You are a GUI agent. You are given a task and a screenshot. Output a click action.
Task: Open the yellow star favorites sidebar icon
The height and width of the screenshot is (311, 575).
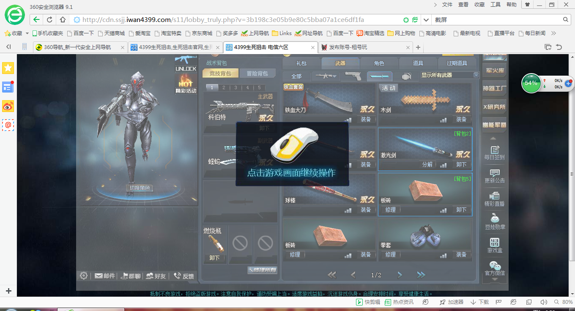tap(8, 68)
